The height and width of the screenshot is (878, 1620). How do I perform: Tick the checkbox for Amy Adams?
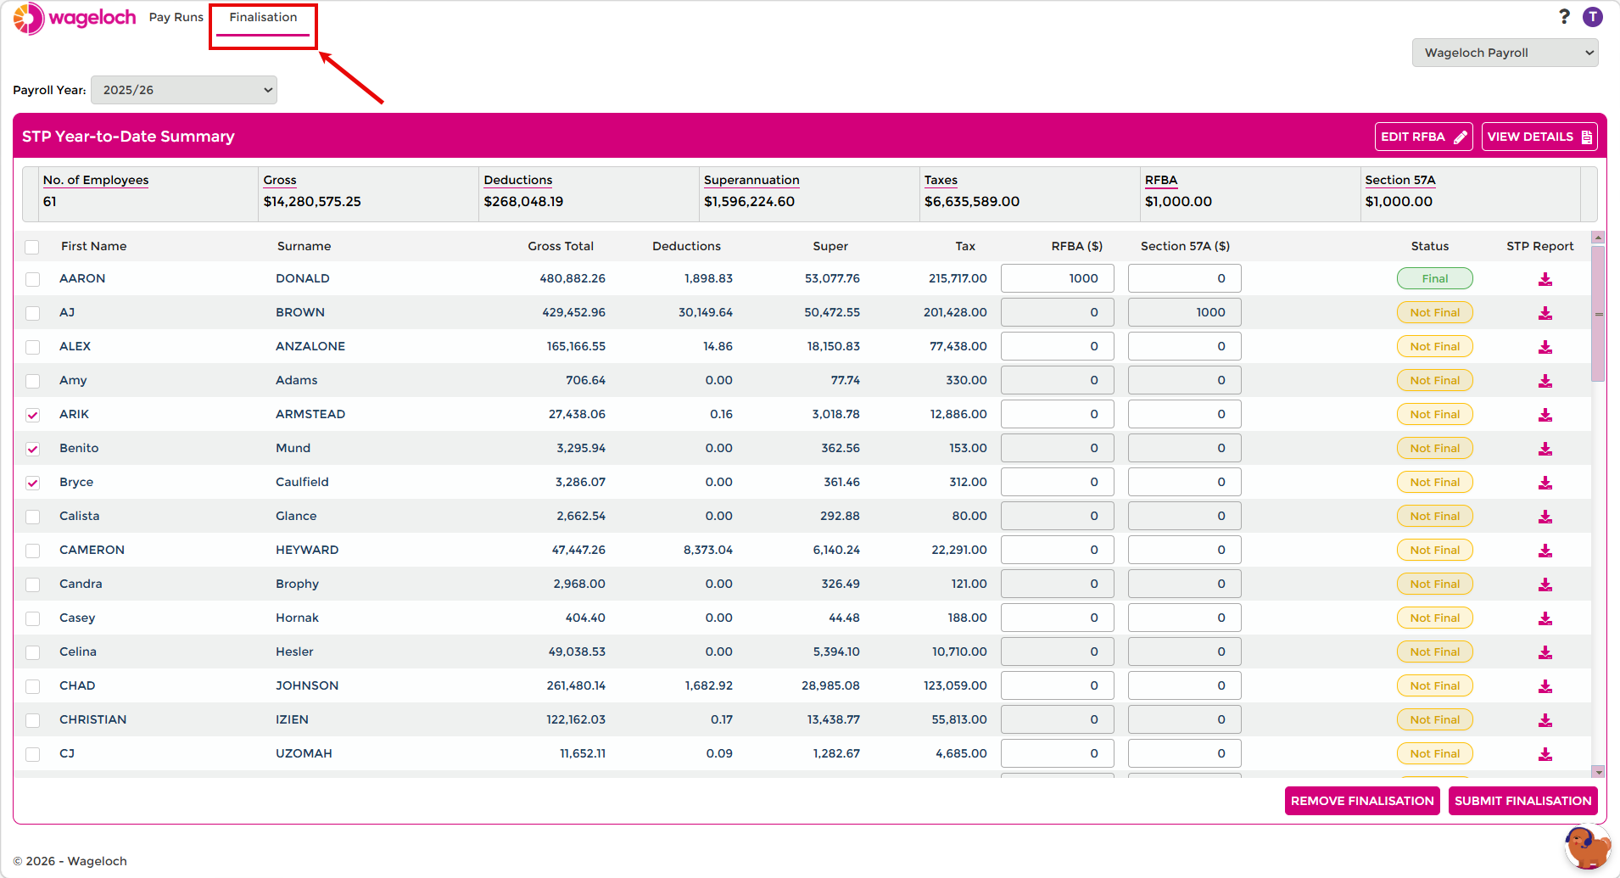coord(32,381)
